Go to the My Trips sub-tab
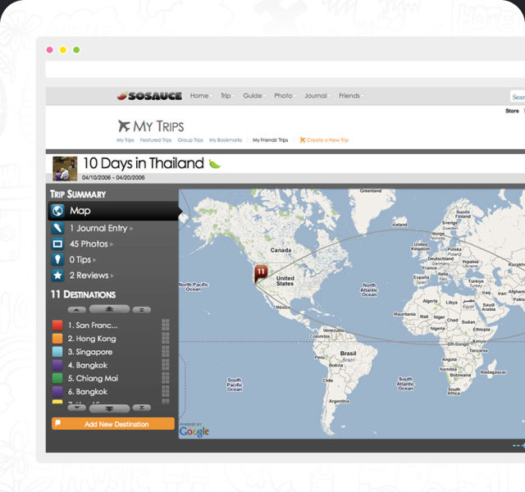 coord(126,140)
